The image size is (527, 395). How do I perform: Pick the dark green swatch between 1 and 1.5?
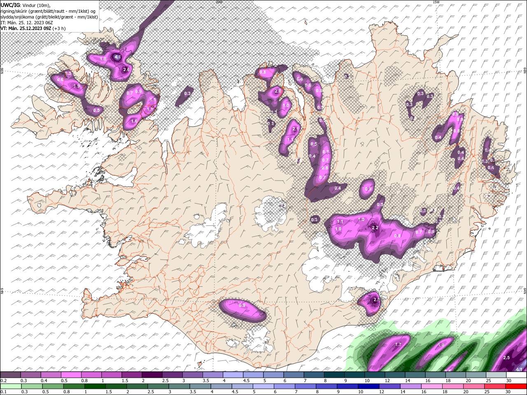(95, 386)
